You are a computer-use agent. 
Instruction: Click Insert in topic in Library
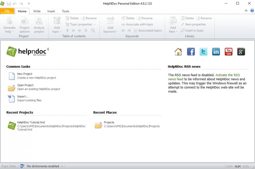[x=192, y=30]
